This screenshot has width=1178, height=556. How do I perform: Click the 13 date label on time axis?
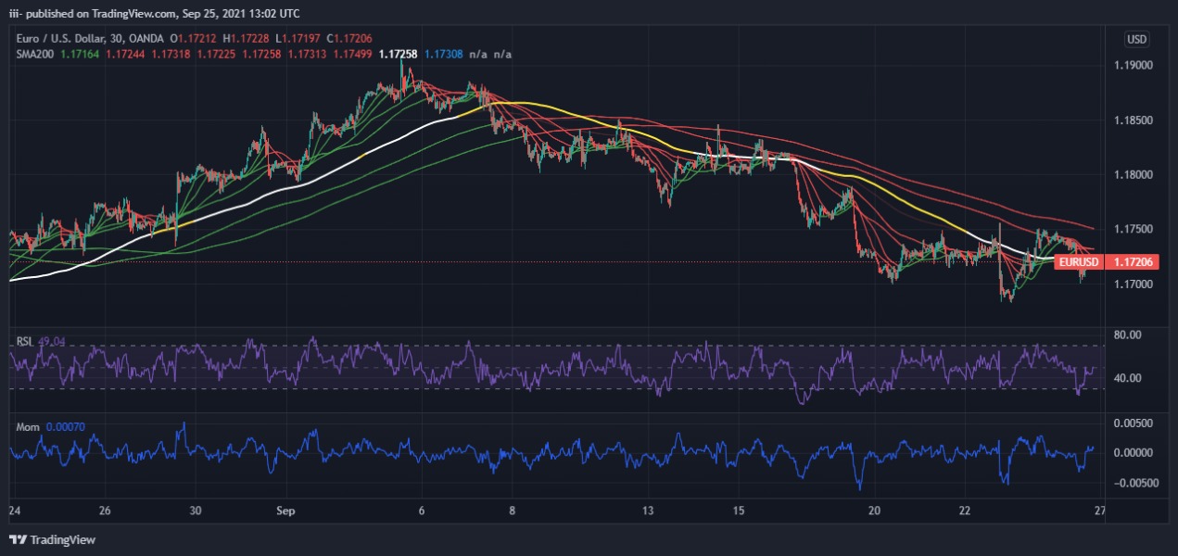(x=648, y=511)
